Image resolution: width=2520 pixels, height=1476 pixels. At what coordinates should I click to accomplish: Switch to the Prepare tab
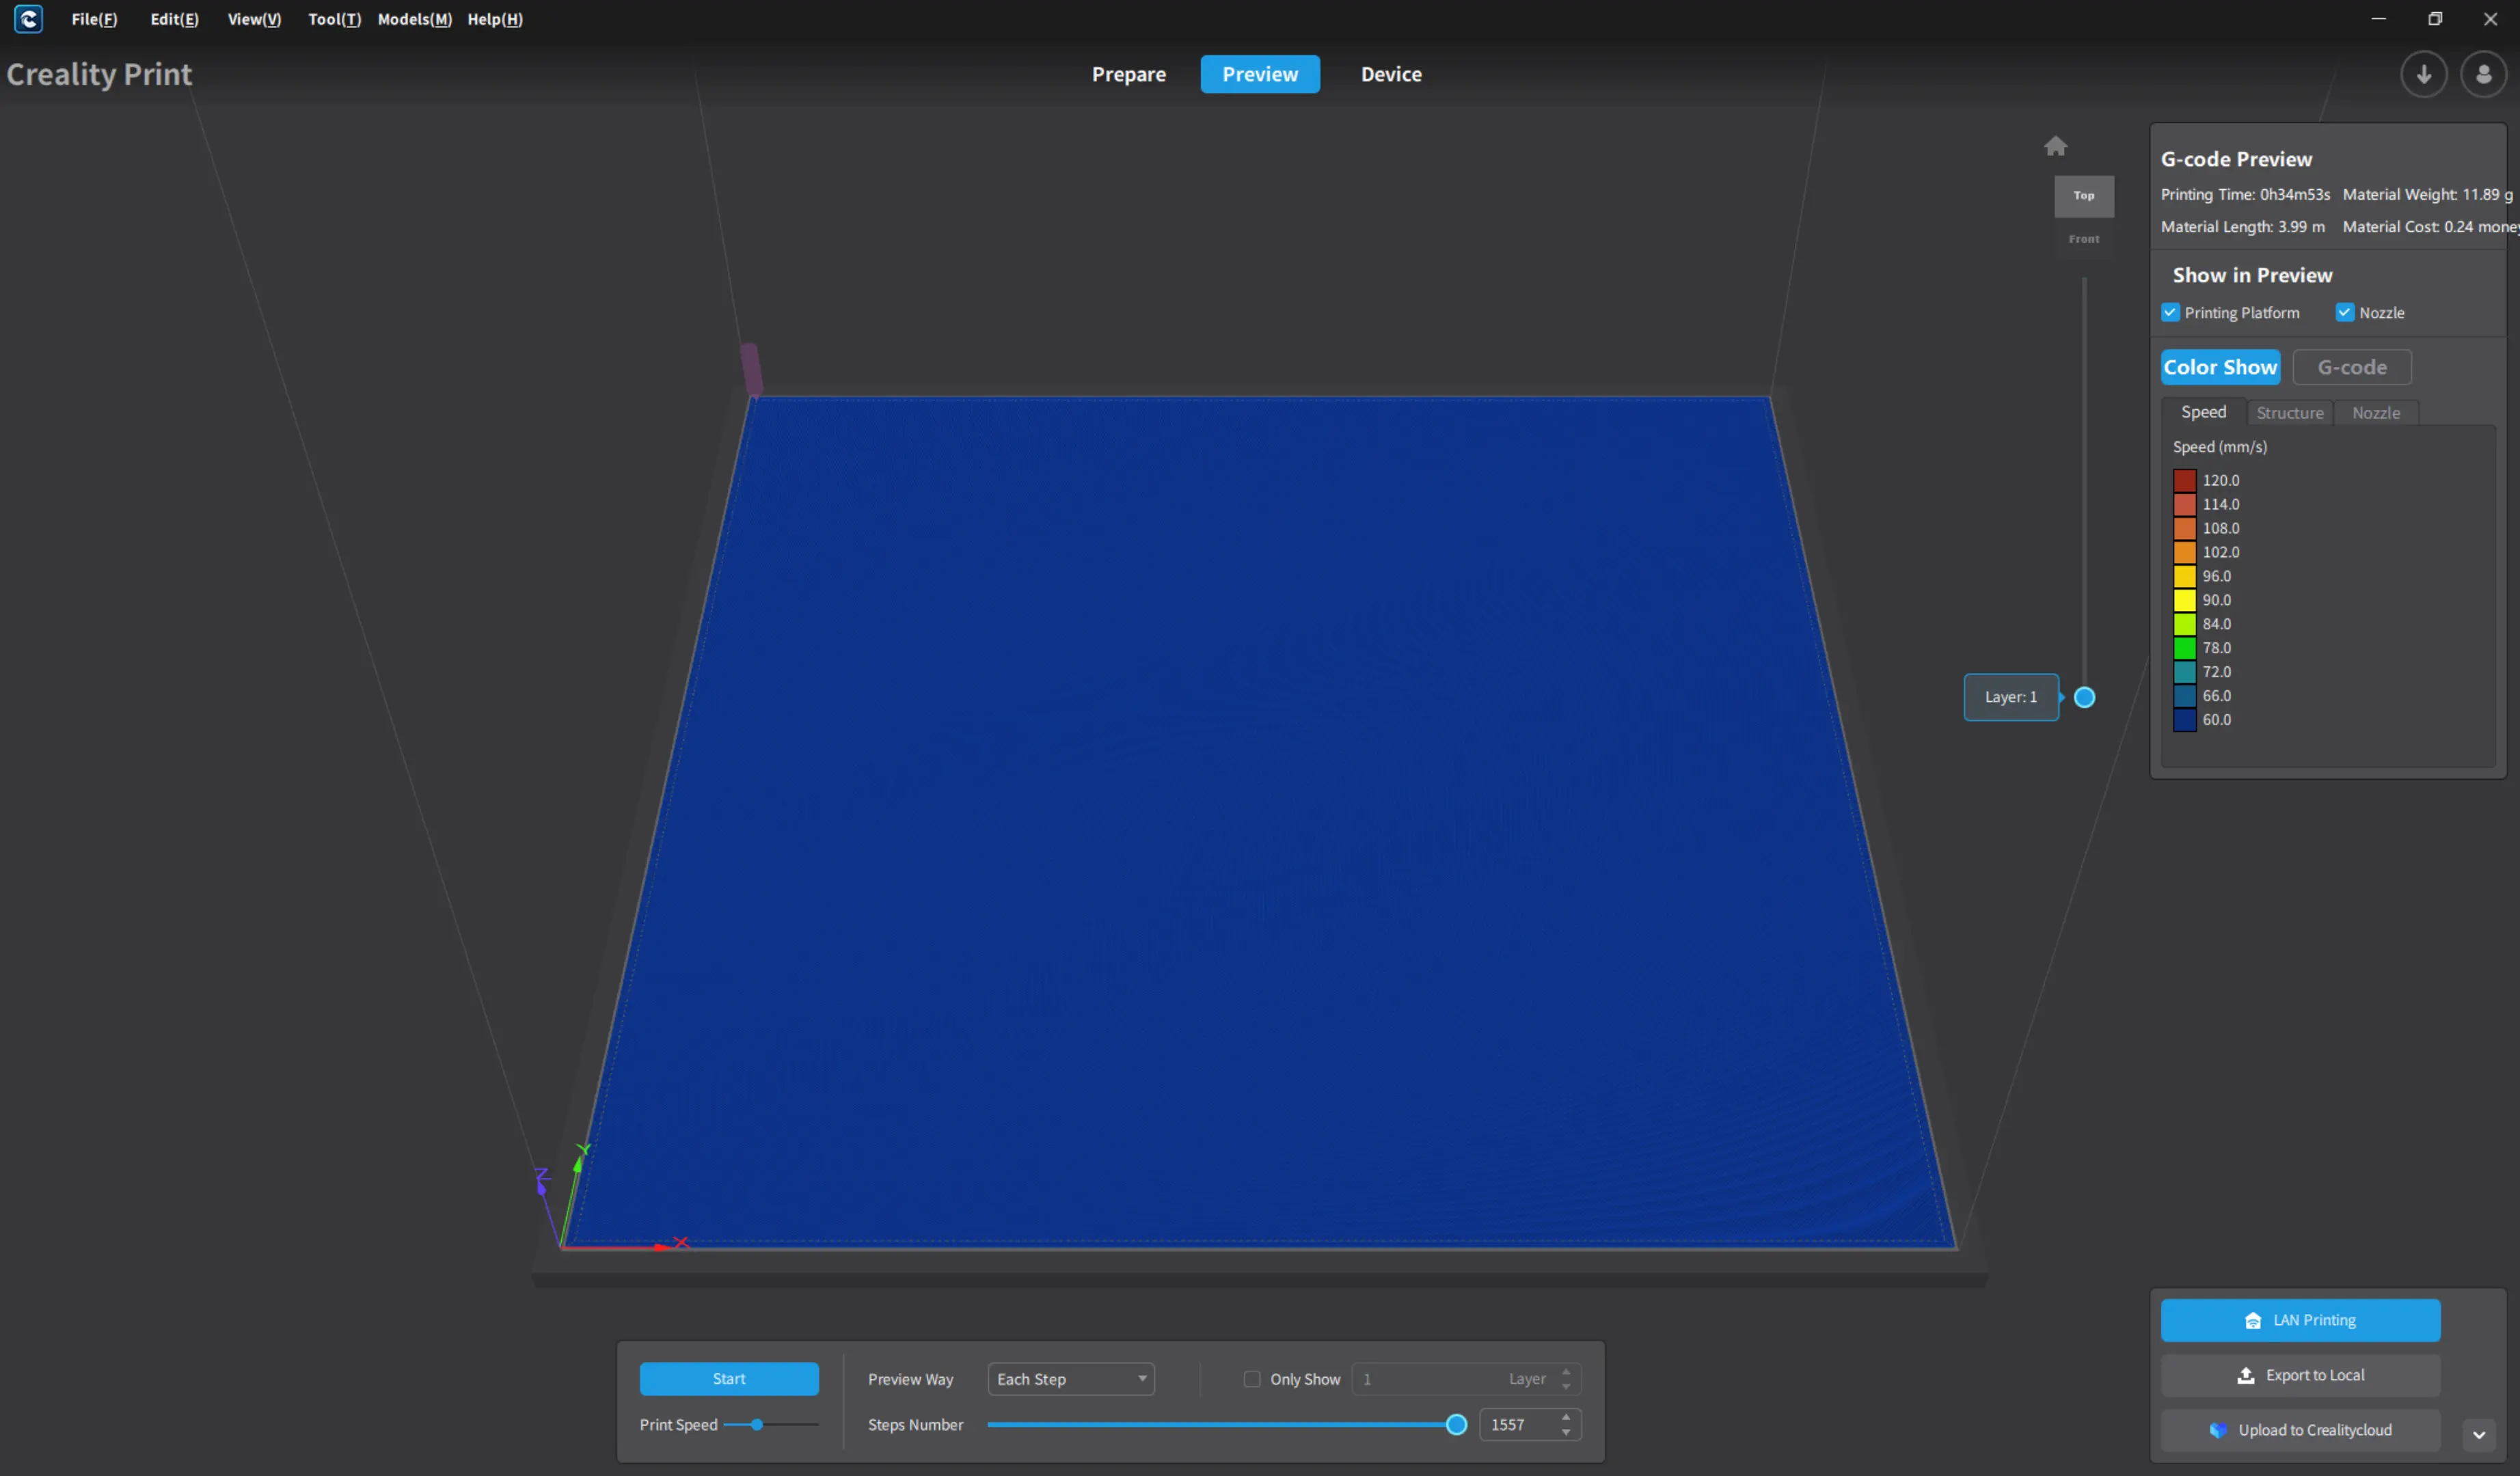[1128, 74]
